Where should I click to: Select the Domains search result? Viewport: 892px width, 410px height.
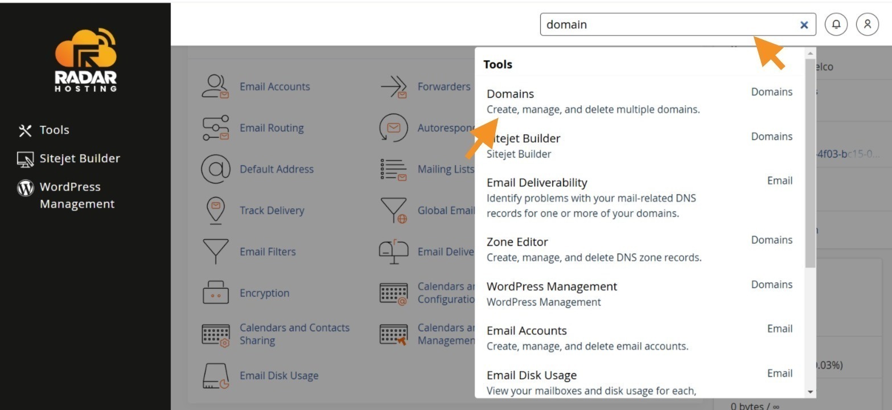[639, 101]
